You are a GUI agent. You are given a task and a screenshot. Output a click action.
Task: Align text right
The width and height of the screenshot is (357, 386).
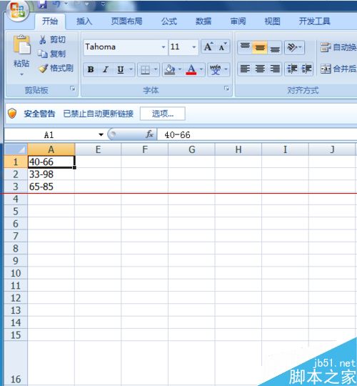coord(275,69)
